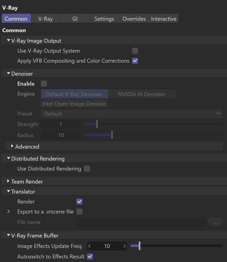Disable Autoswitch to Effects Result
The width and height of the screenshot is (227, 262).
90,257
